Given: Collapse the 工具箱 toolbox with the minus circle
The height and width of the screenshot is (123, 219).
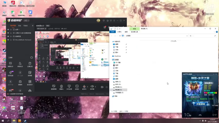Looking at the screenshot, I should [31, 57].
